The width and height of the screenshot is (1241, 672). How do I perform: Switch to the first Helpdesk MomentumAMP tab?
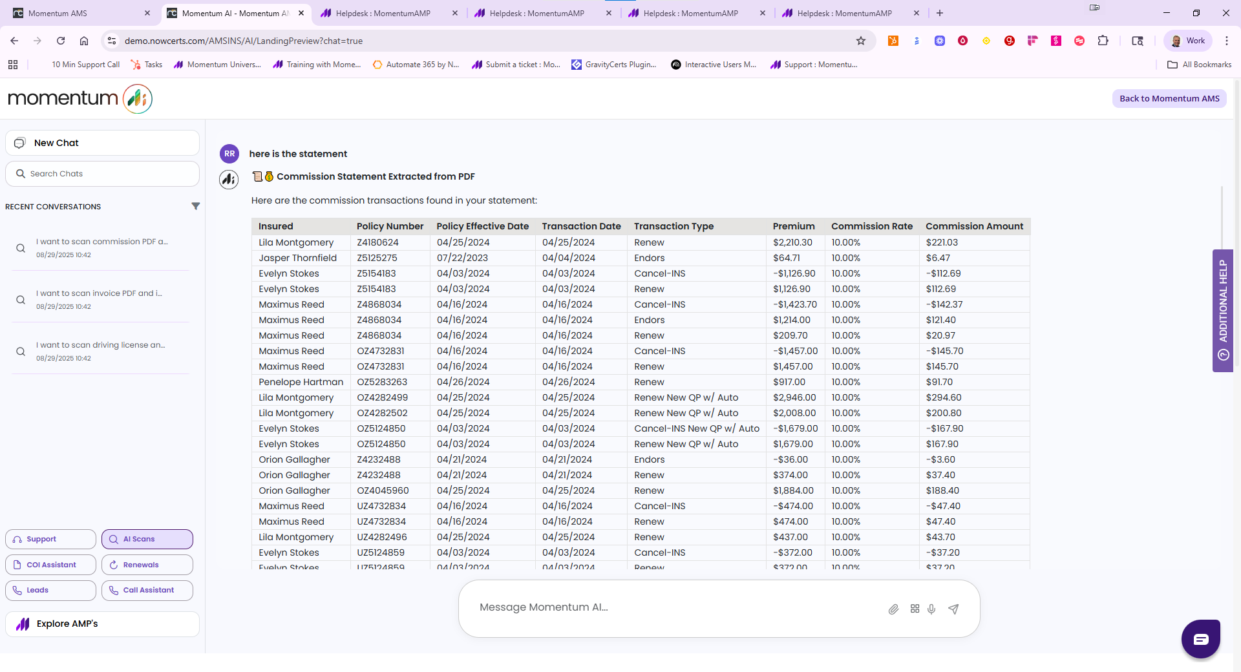coord(390,13)
